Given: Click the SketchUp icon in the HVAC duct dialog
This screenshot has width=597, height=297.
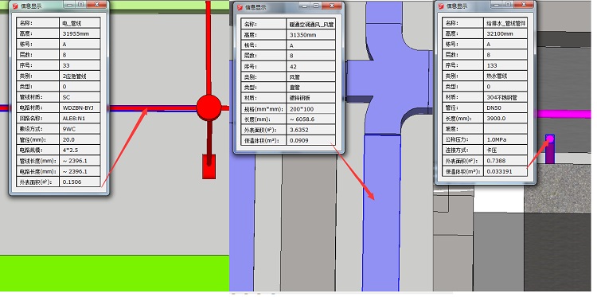Looking at the screenshot, I should coord(240,7).
